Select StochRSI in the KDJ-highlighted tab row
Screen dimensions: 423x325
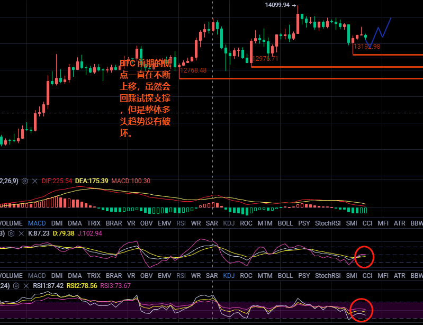click(328, 276)
